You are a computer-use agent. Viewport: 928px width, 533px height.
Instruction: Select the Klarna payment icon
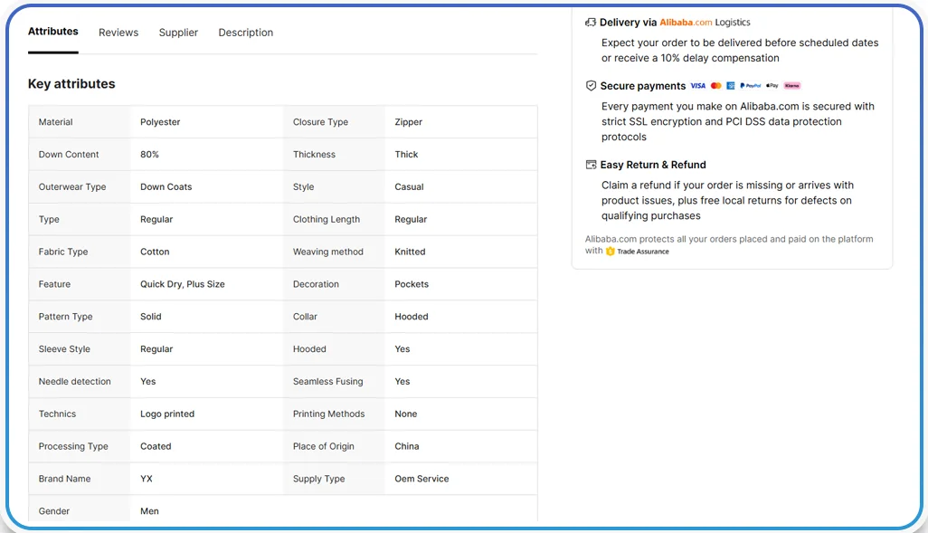tap(792, 86)
